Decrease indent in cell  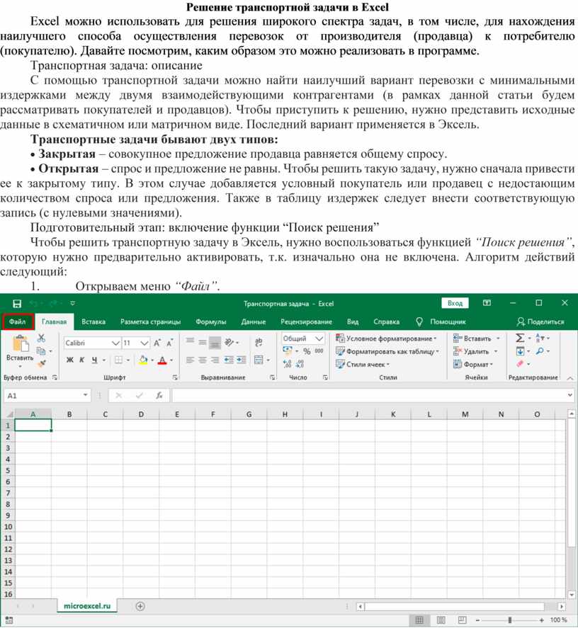coord(229,360)
